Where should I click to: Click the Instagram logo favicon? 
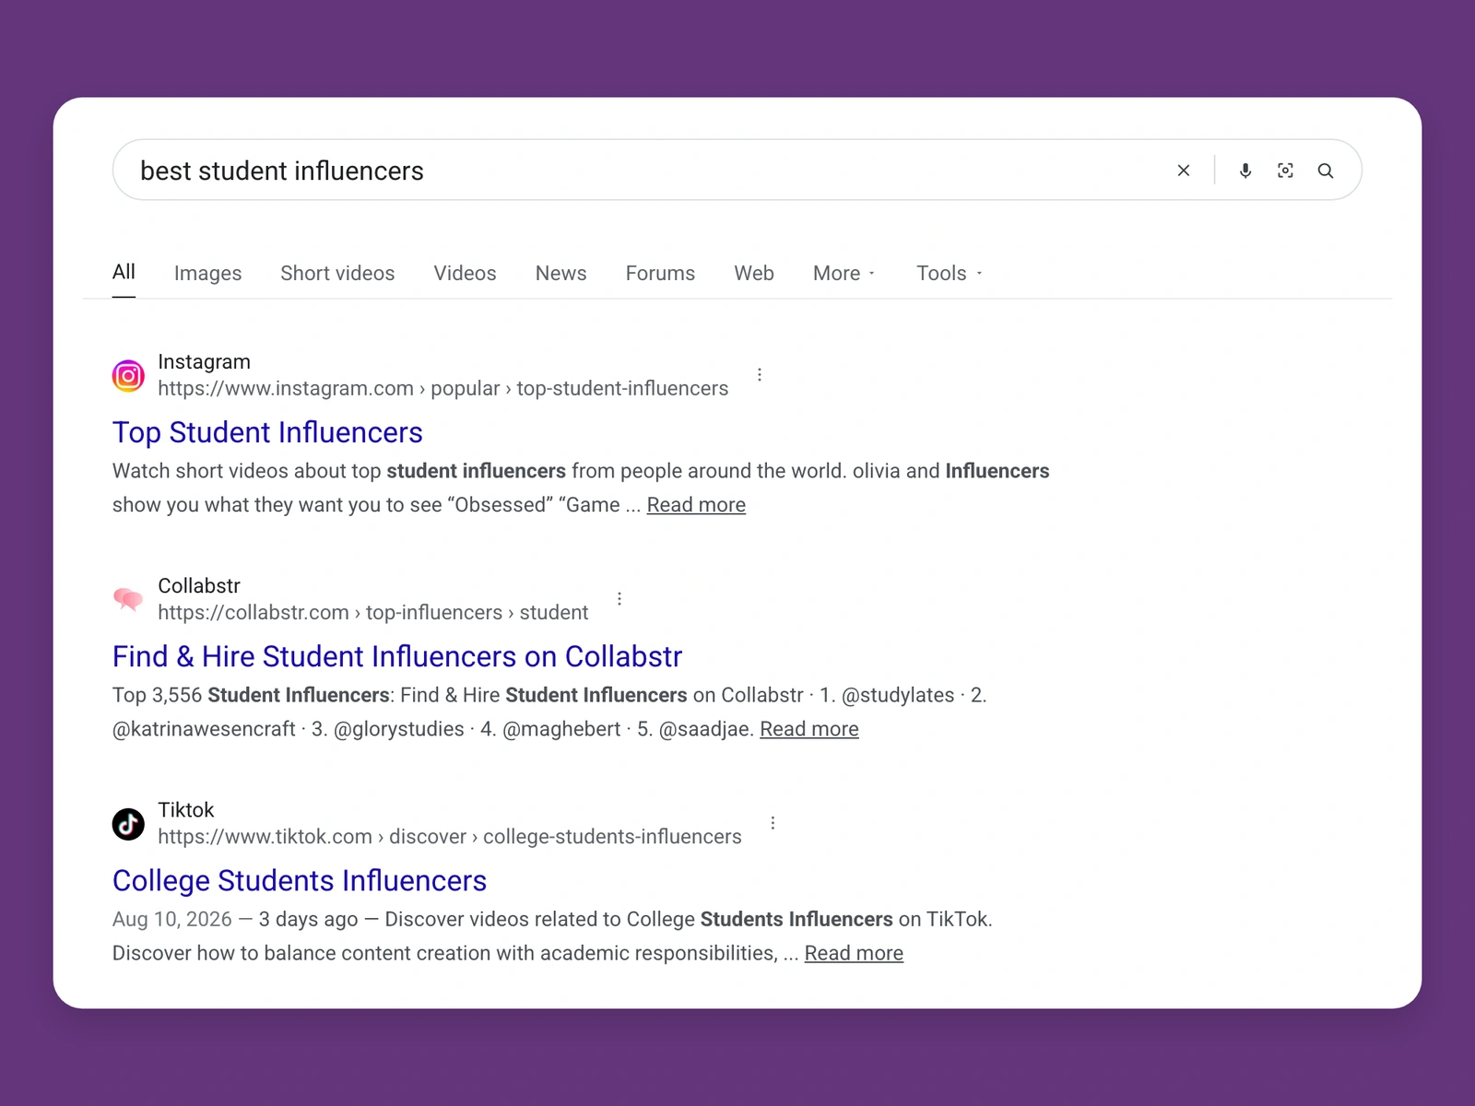(128, 375)
